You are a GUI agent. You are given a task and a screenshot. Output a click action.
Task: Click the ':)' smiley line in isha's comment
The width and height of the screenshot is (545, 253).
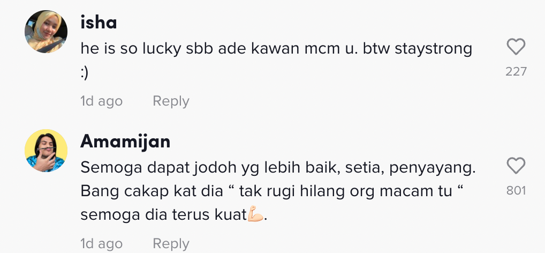click(85, 73)
